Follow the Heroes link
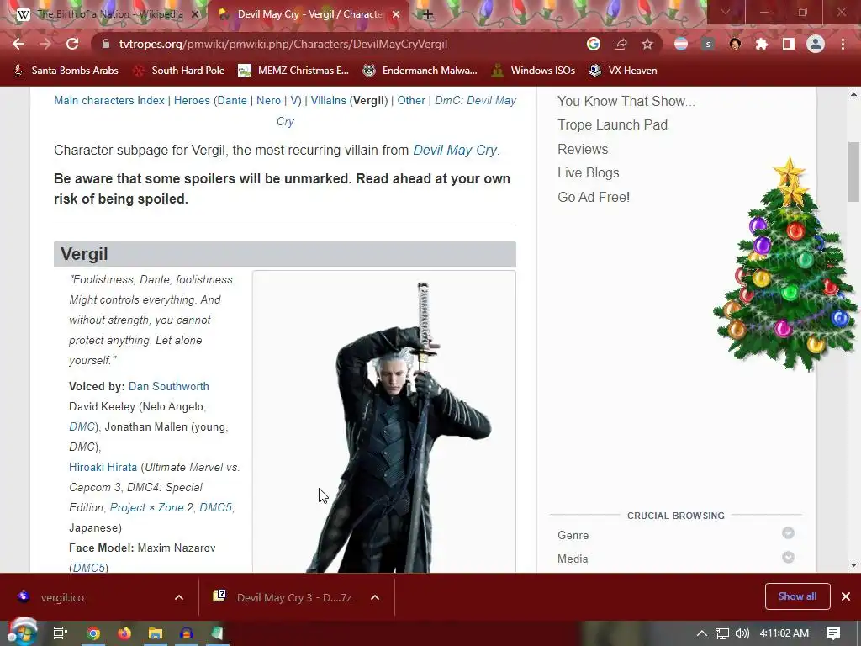 192,101
